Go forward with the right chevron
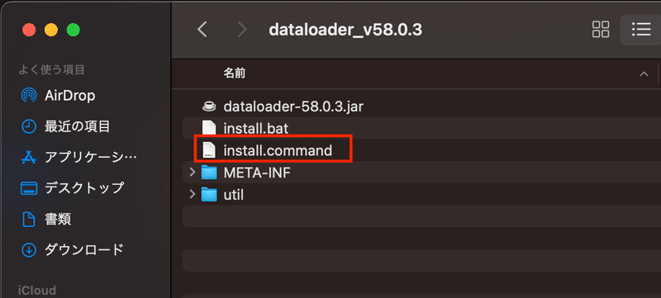Image resolution: width=661 pixels, height=298 pixels. coord(242,30)
